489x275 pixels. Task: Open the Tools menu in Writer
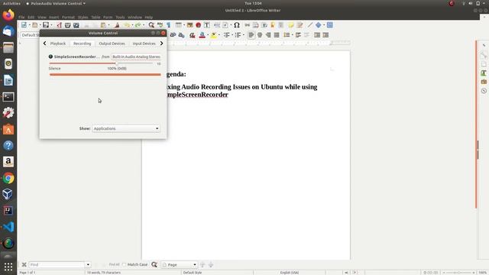tap(120, 17)
